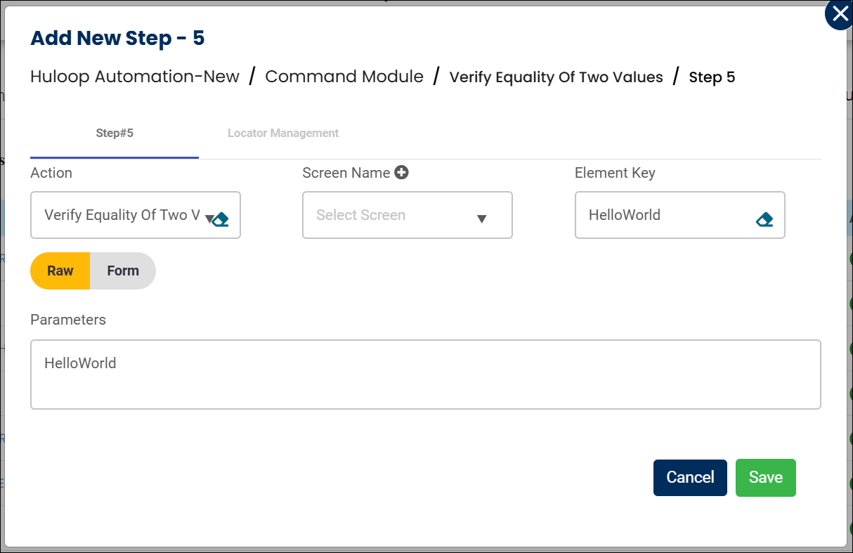Save the new step
Viewport: 853px width, 553px height.
click(x=765, y=478)
